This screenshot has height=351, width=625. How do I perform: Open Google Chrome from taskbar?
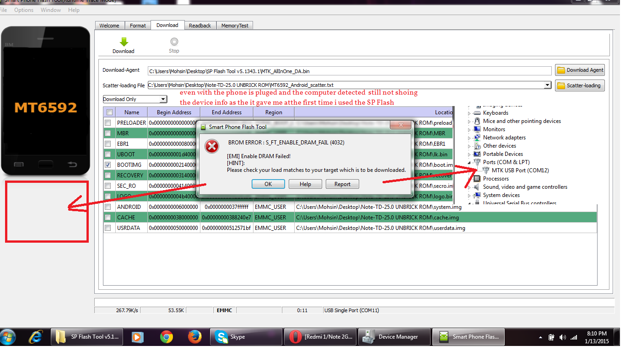(167, 337)
